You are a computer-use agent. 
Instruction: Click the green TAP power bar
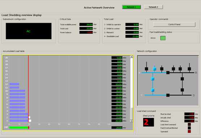[x=19, y=128]
